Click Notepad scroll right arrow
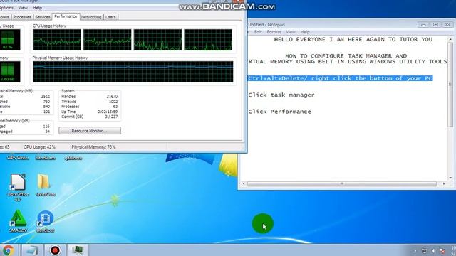Image resolution: width=456 pixels, height=256 pixels. pyautogui.click(x=444, y=183)
